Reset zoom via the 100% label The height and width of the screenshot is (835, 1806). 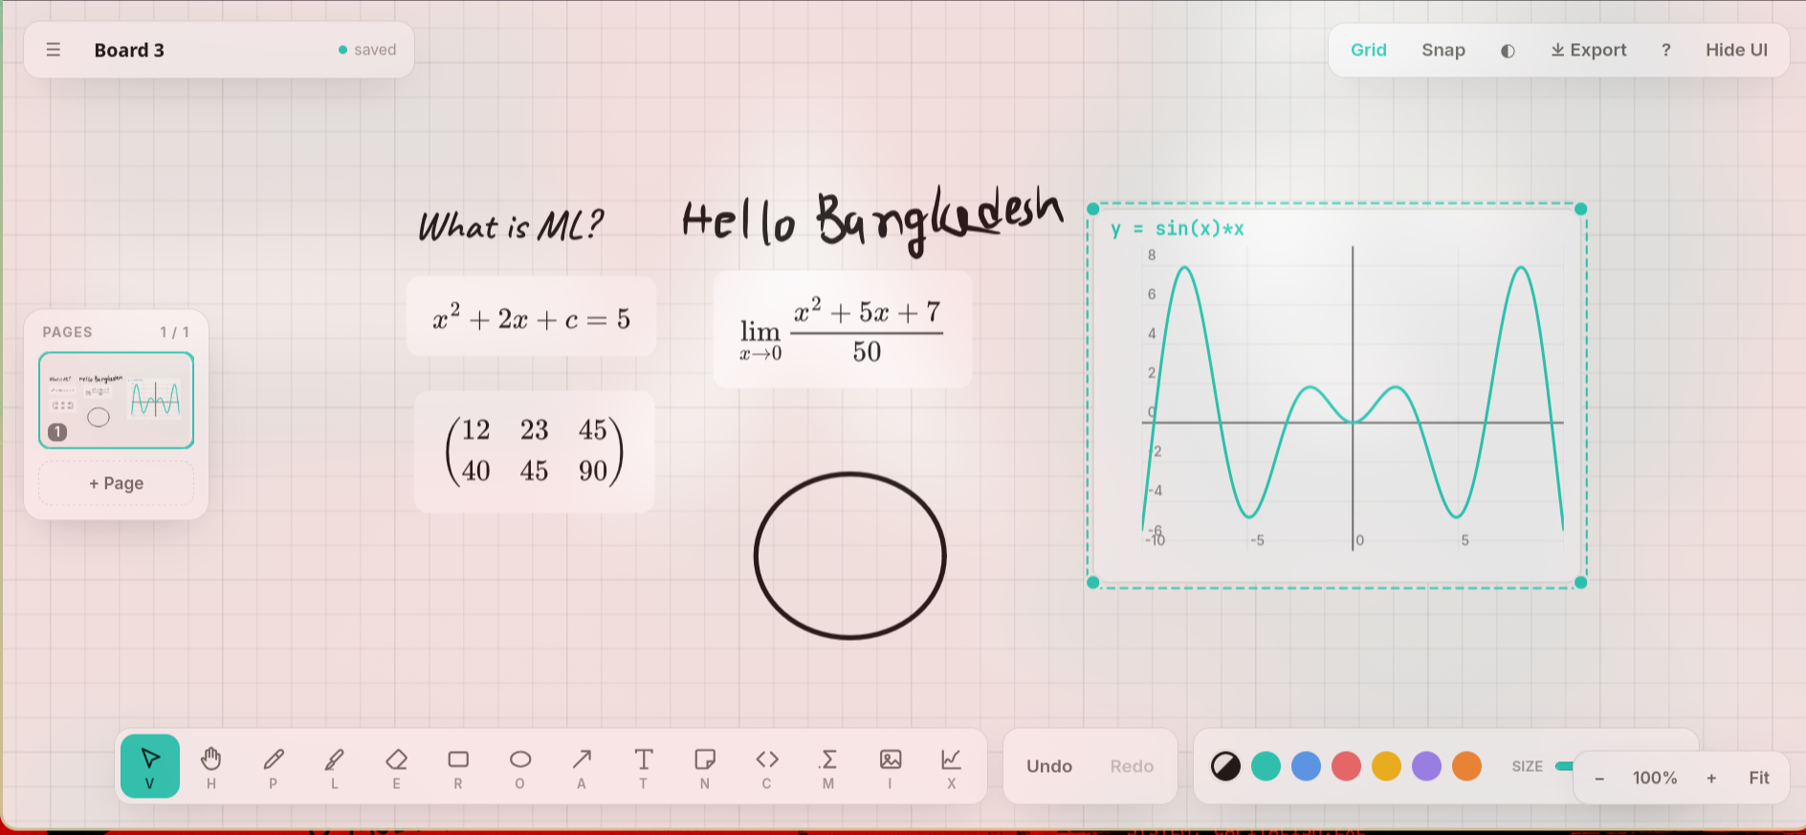coord(1655,779)
